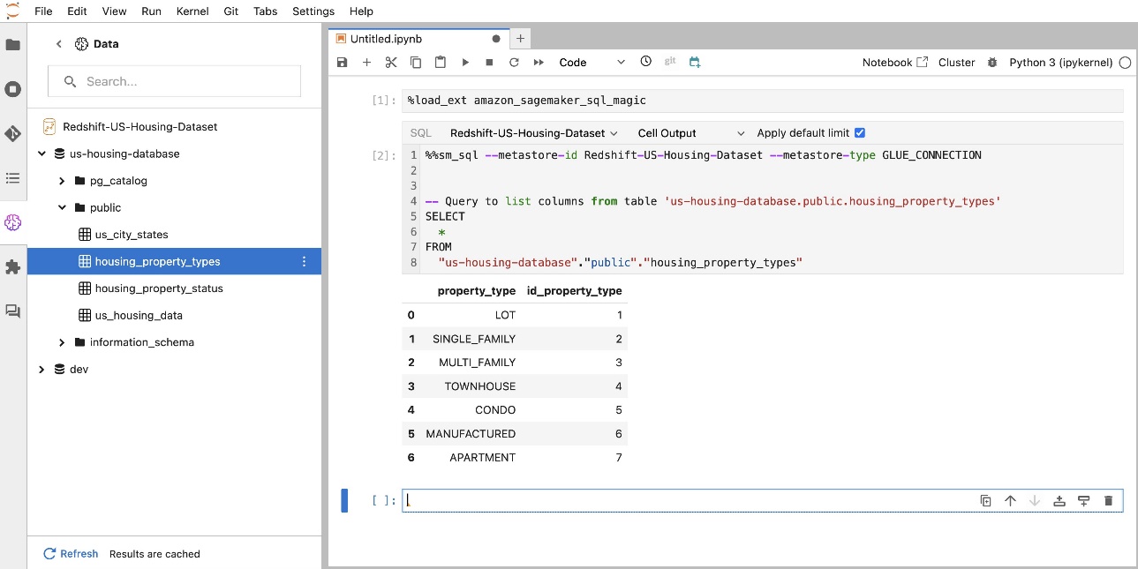Open the Git menu
Viewport: 1138px width, 569px height.
[231, 11]
